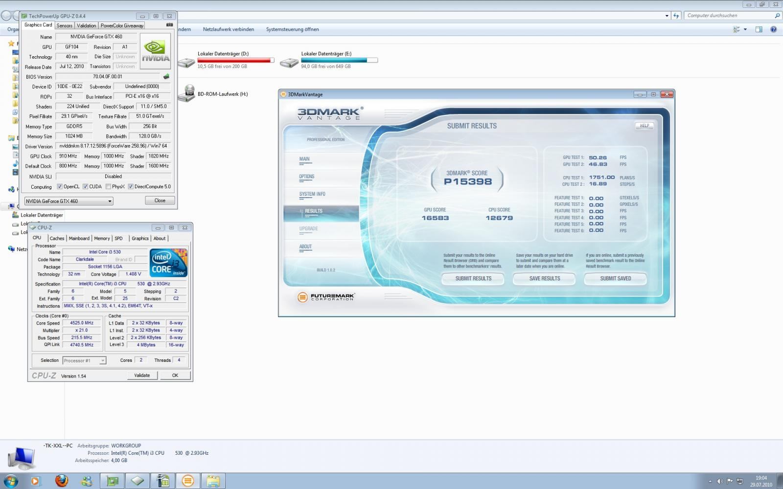The image size is (783, 489).
Task: Open the About tab in CPU-Z
Action: pyautogui.click(x=160, y=238)
